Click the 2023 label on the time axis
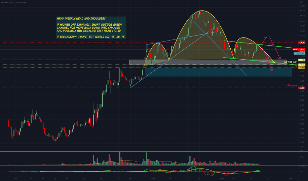Image resolution: width=308 pixels, height=181 pixels. (x=291, y=179)
